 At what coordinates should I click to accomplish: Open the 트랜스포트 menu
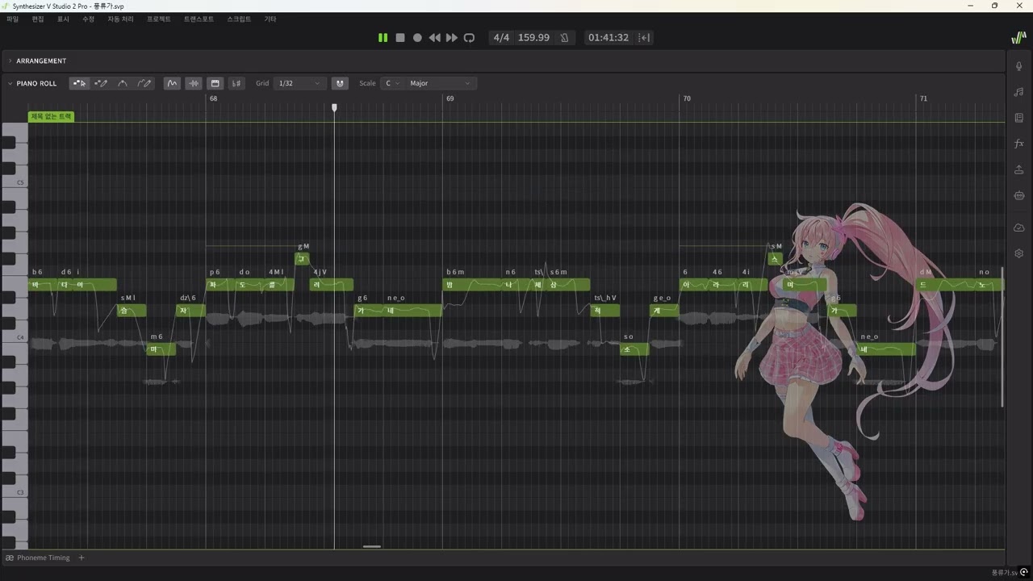(x=199, y=19)
